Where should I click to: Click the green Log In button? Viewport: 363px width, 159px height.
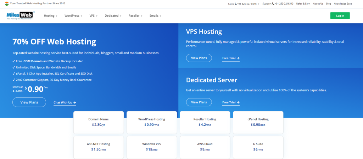340,16
